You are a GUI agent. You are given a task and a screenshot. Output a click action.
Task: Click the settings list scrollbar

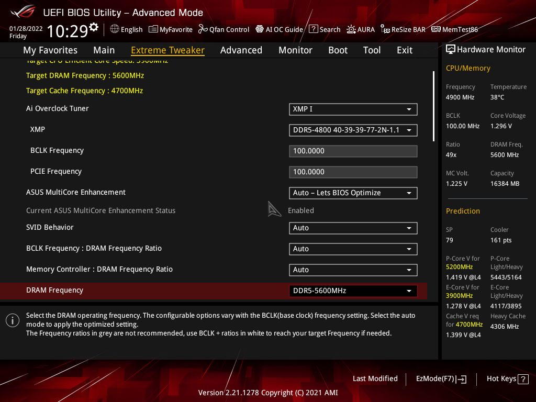(433, 106)
